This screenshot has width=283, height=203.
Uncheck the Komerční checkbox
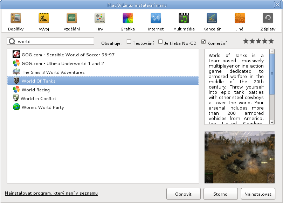(x=203, y=42)
